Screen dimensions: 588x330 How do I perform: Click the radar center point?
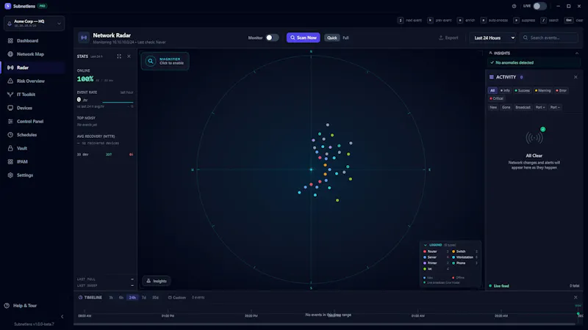coord(311,169)
